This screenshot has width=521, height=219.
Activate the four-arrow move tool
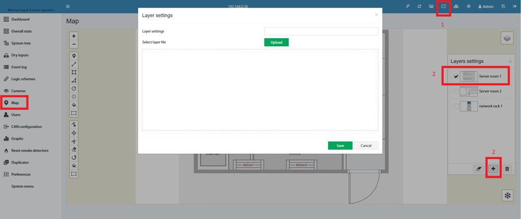(74, 133)
